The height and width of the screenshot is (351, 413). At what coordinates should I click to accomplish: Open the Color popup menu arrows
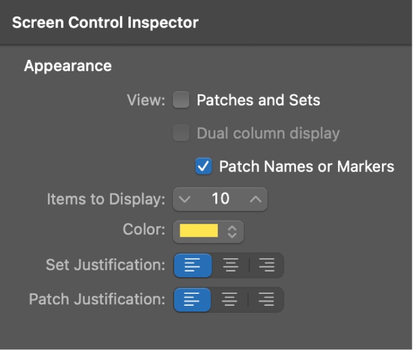232,231
